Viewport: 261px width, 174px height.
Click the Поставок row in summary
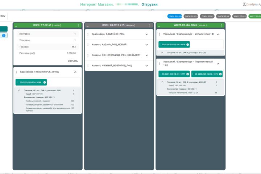tap(47, 34)
